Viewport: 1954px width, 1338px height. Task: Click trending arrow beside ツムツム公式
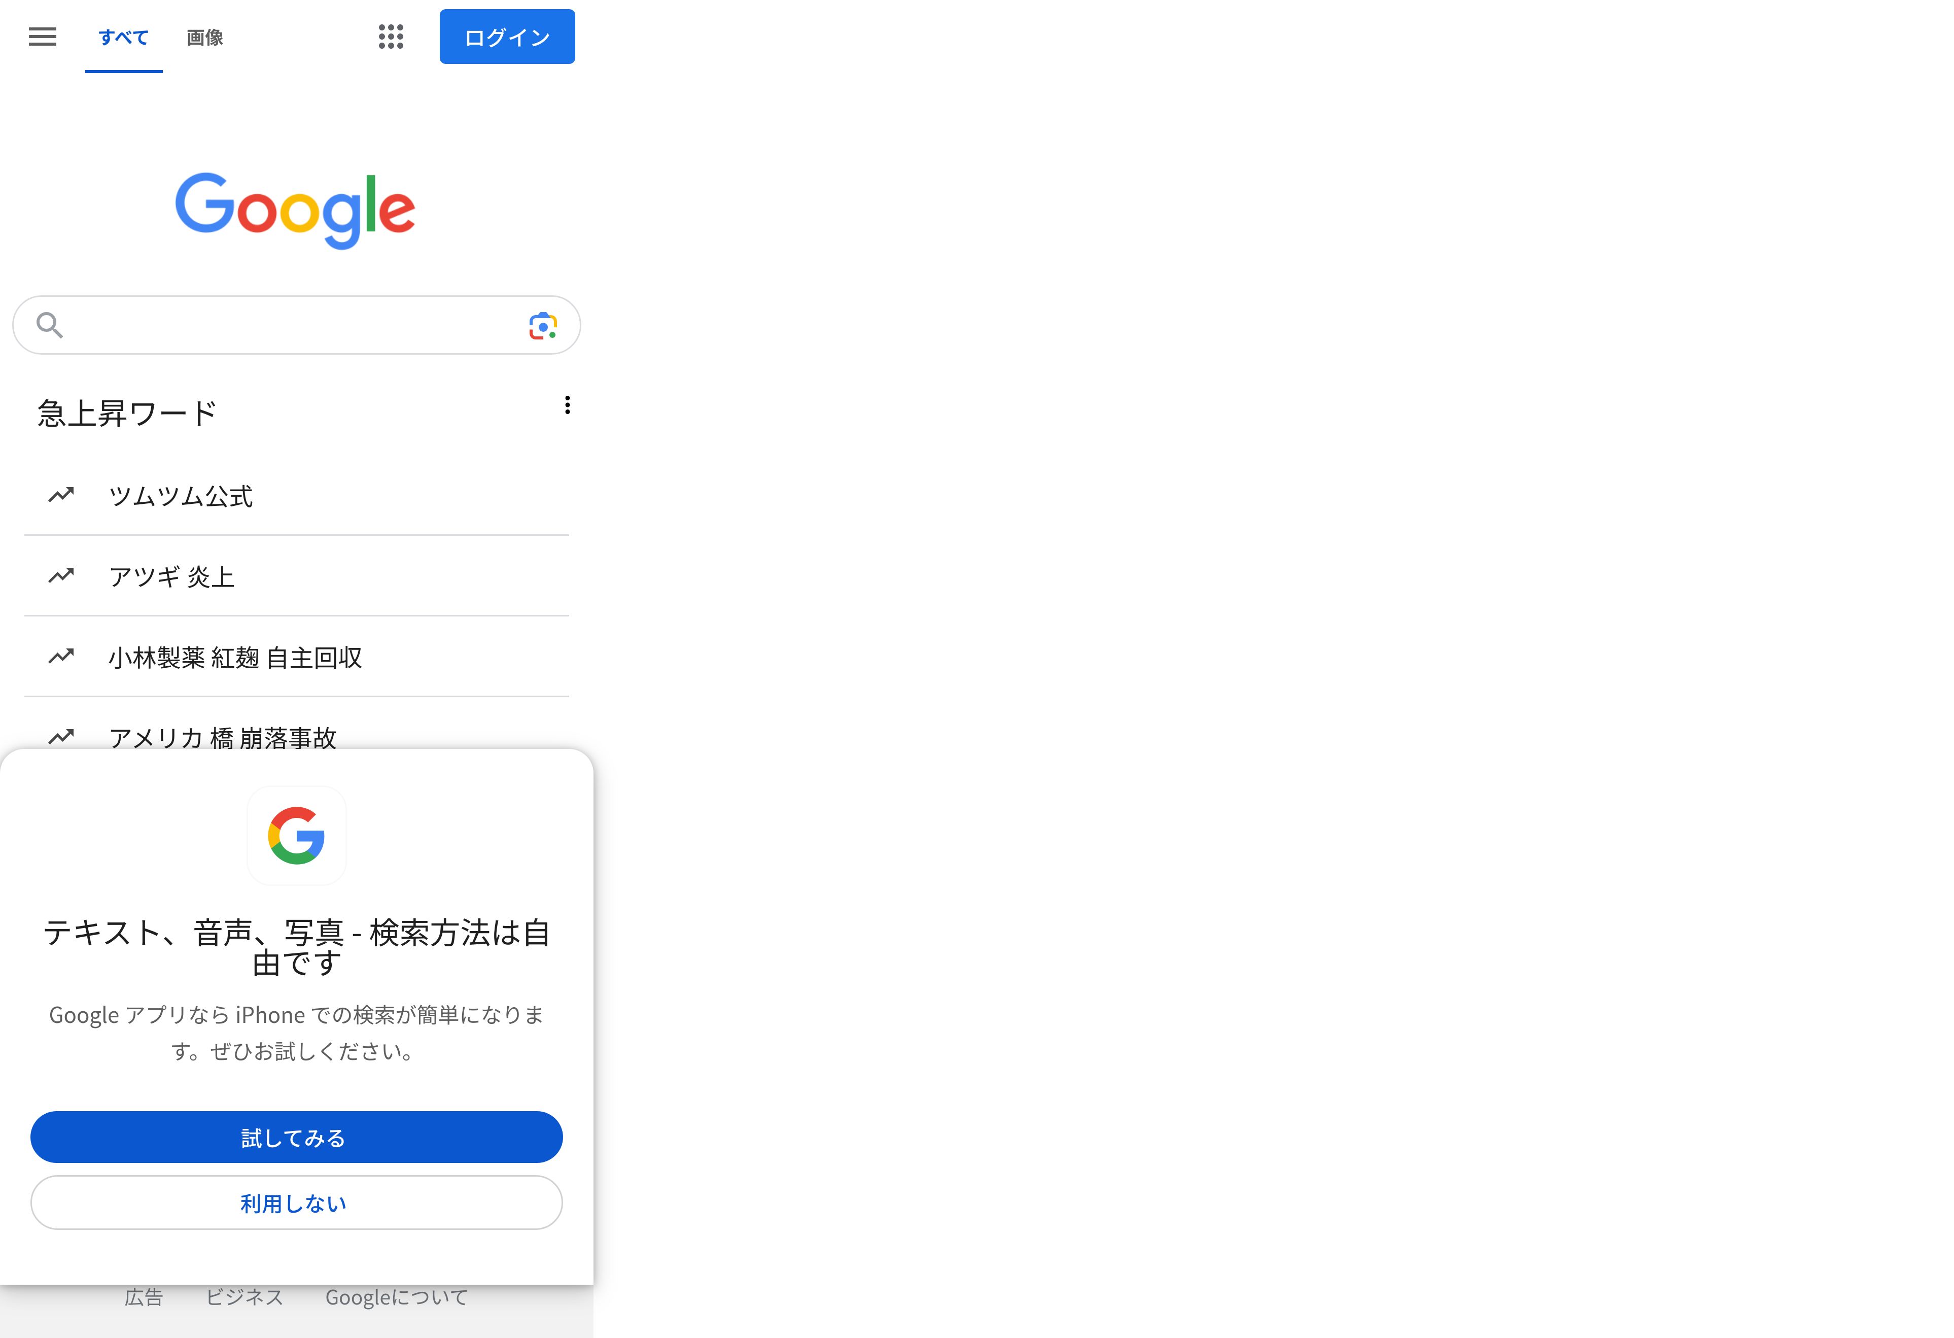tap(60, 495)
